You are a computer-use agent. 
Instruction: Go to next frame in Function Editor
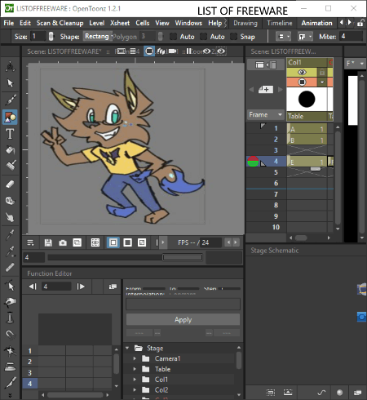(81, 287)
